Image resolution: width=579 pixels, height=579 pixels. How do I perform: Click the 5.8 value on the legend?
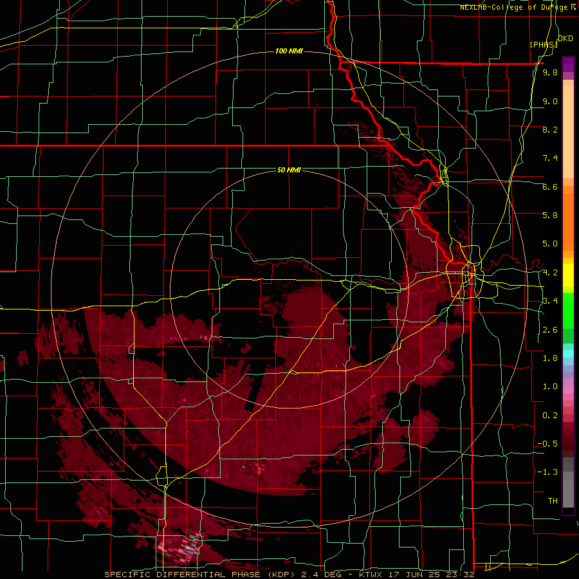tap(550, 216)
